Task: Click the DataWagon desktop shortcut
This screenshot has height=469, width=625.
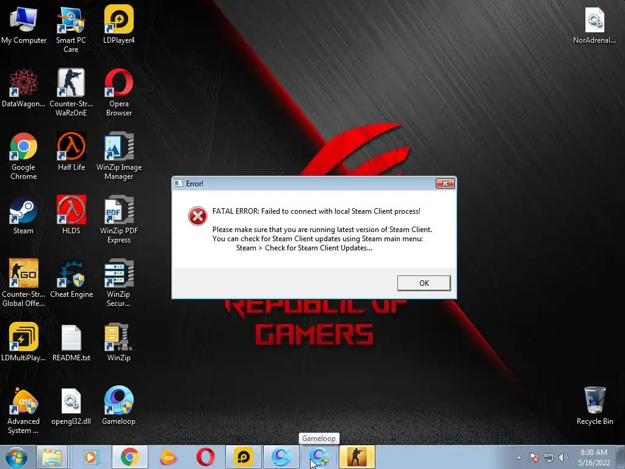Action: 24,88
